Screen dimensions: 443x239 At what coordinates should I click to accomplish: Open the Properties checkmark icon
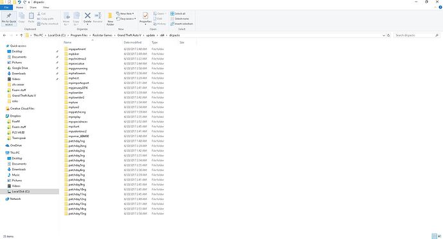pos(146,15)
